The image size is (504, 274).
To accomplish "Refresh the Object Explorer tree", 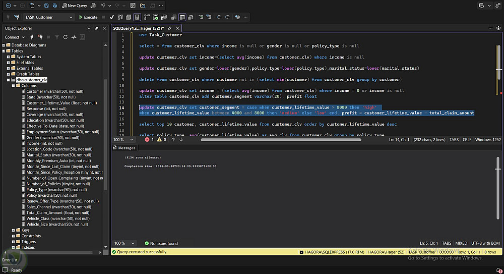I will [x=65, y=37].
